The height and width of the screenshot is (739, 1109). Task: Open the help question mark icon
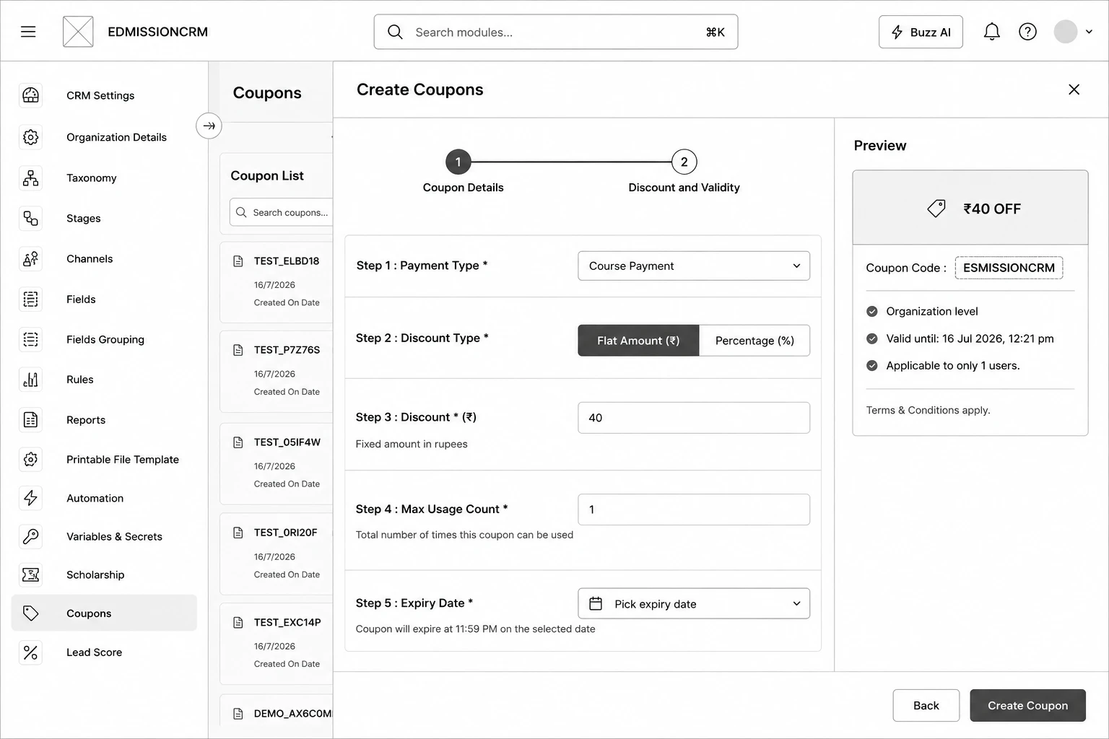pyautogui.click(x=1027, y=32)
